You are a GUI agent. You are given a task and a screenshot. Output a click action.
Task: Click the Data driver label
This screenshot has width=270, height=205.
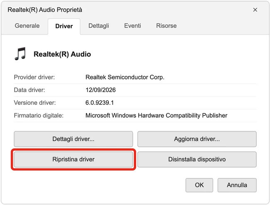click(29, 90)
